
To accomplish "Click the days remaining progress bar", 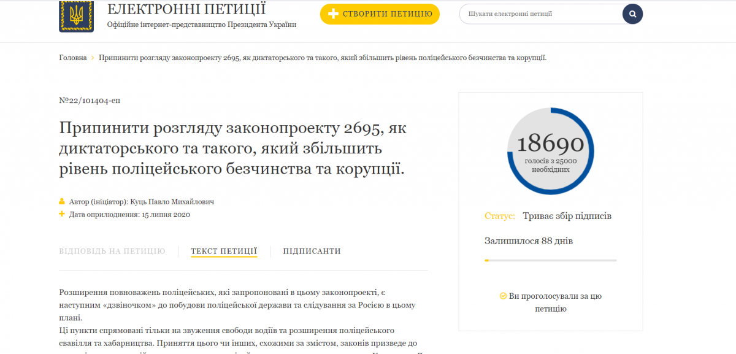I will (550, 261).
